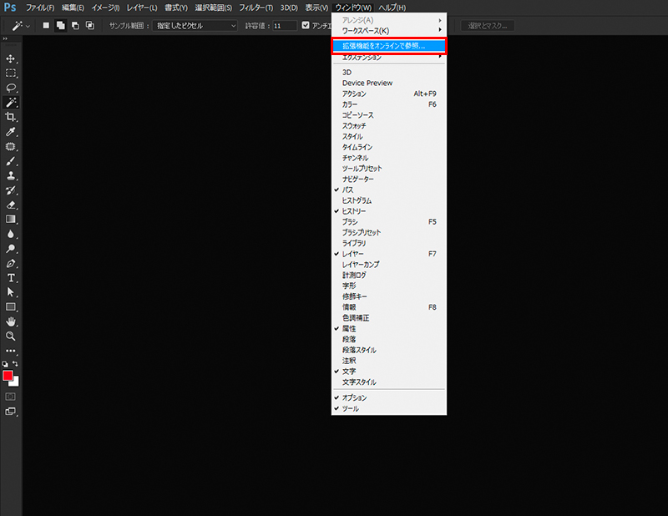Select the Crop tool

pyautogui.click(x=11, y=117)
